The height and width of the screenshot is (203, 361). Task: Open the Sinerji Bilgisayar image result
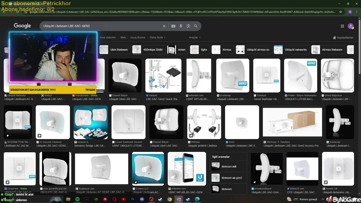click(x=337, y=76)
